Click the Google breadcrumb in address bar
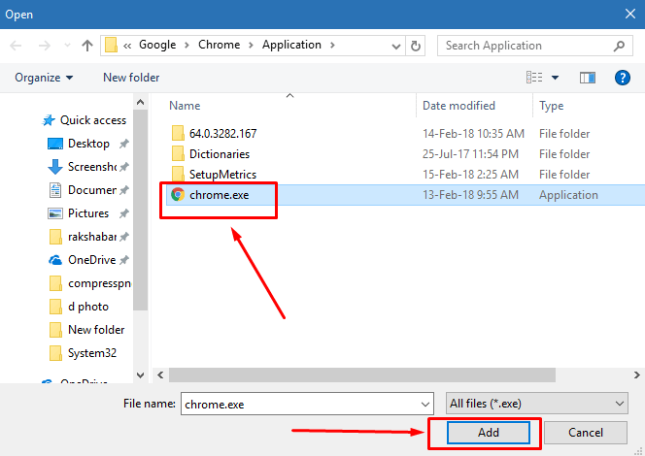The image size is (645, 456). [157, 45]
